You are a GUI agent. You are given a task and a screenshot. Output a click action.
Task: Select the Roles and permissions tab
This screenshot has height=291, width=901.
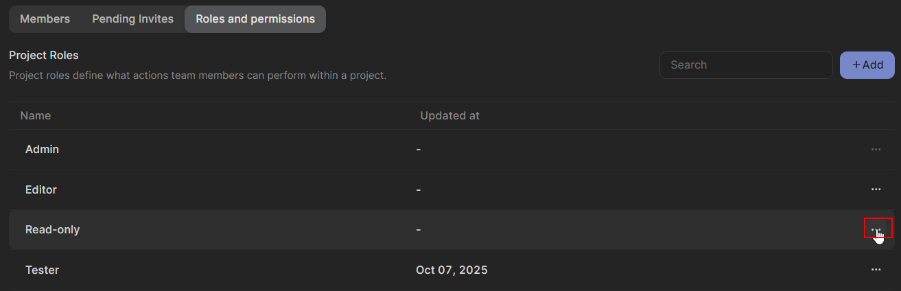click(x=255, y=19)
